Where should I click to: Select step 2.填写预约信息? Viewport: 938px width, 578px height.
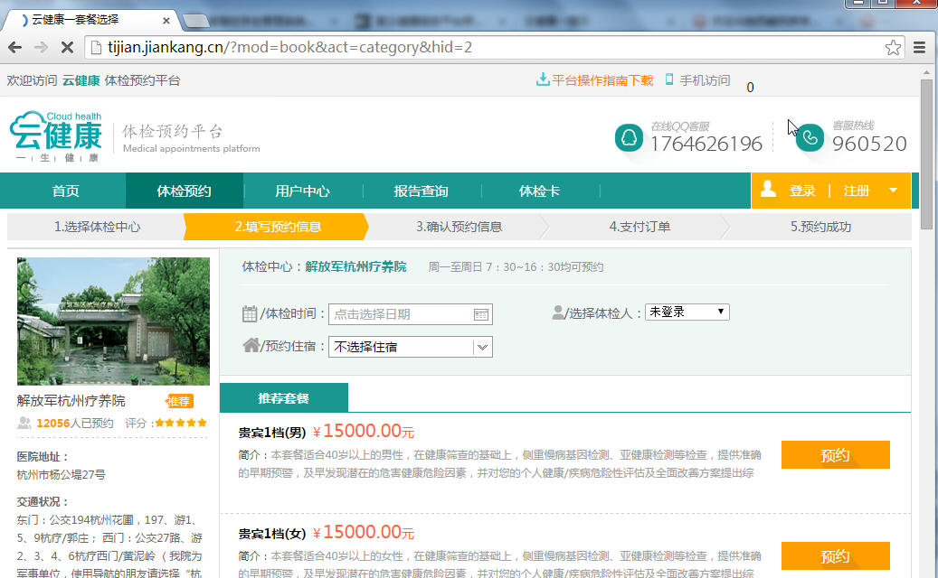point(278,227)
